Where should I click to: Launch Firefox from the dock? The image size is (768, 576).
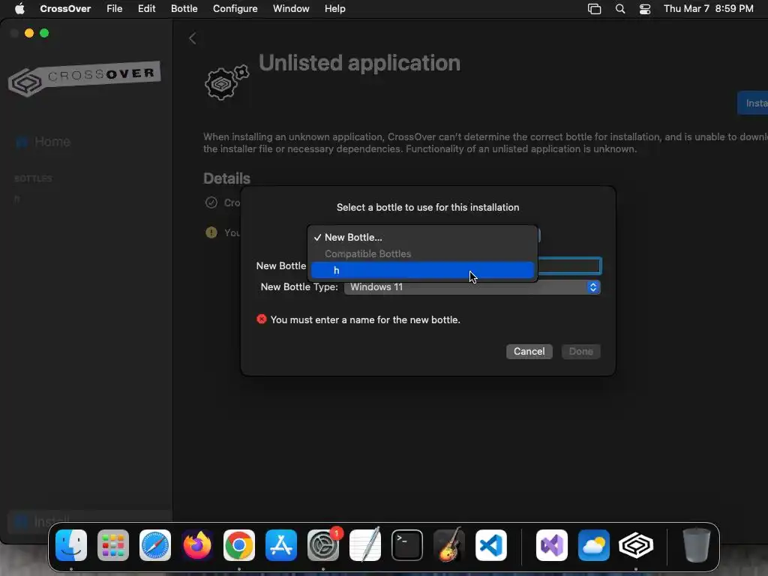197,545
